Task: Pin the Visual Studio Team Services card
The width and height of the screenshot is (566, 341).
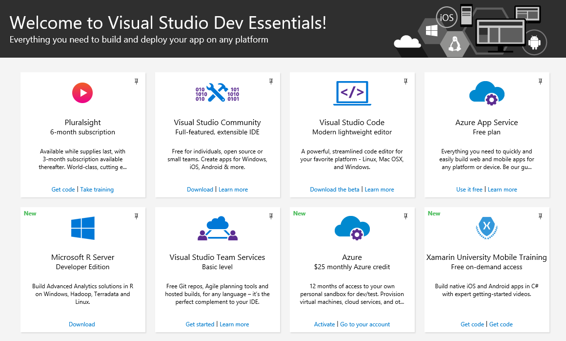Action: 271,216
